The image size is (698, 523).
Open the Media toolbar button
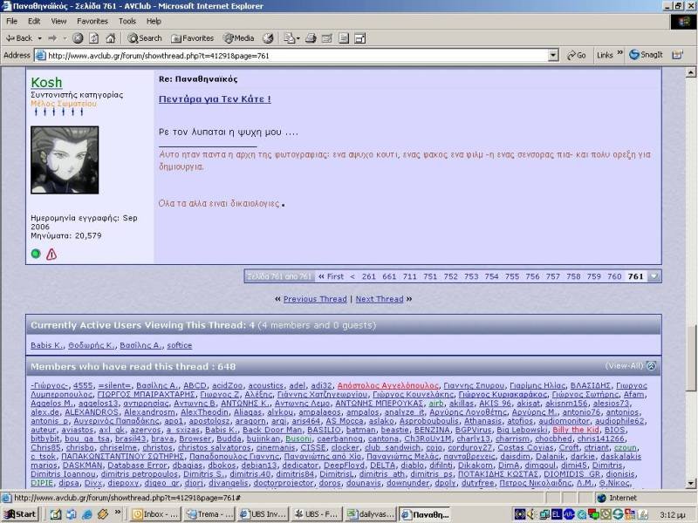(238, 38)
